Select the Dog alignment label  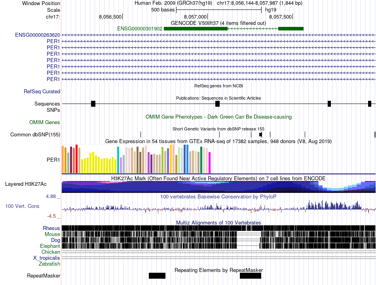55,240
